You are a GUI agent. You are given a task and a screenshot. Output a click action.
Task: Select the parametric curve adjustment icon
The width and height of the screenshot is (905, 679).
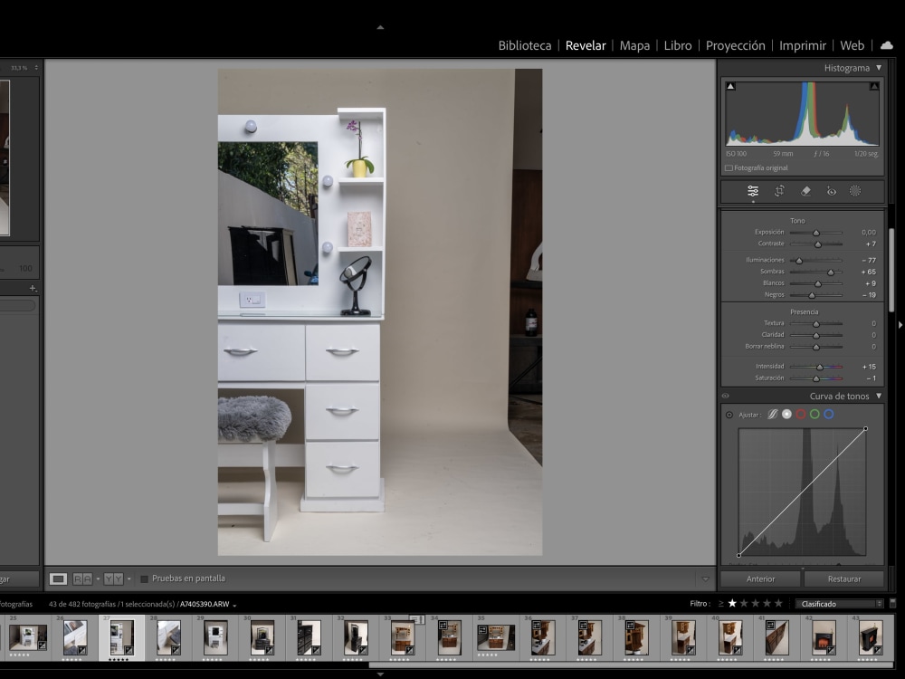772,415
